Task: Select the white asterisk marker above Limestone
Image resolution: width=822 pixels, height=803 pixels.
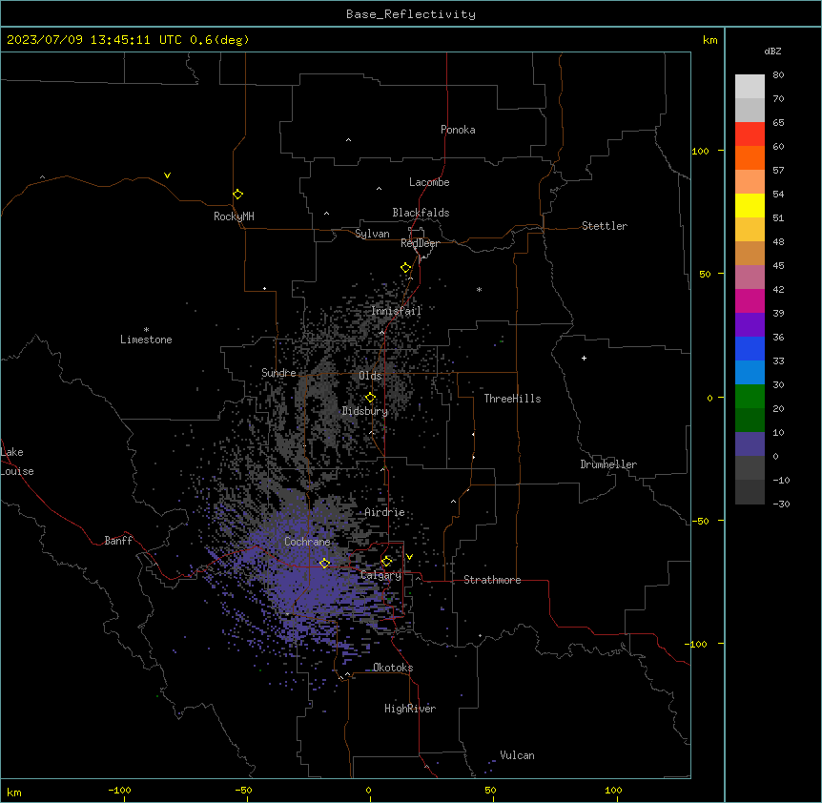Action: tap(146, 330)
